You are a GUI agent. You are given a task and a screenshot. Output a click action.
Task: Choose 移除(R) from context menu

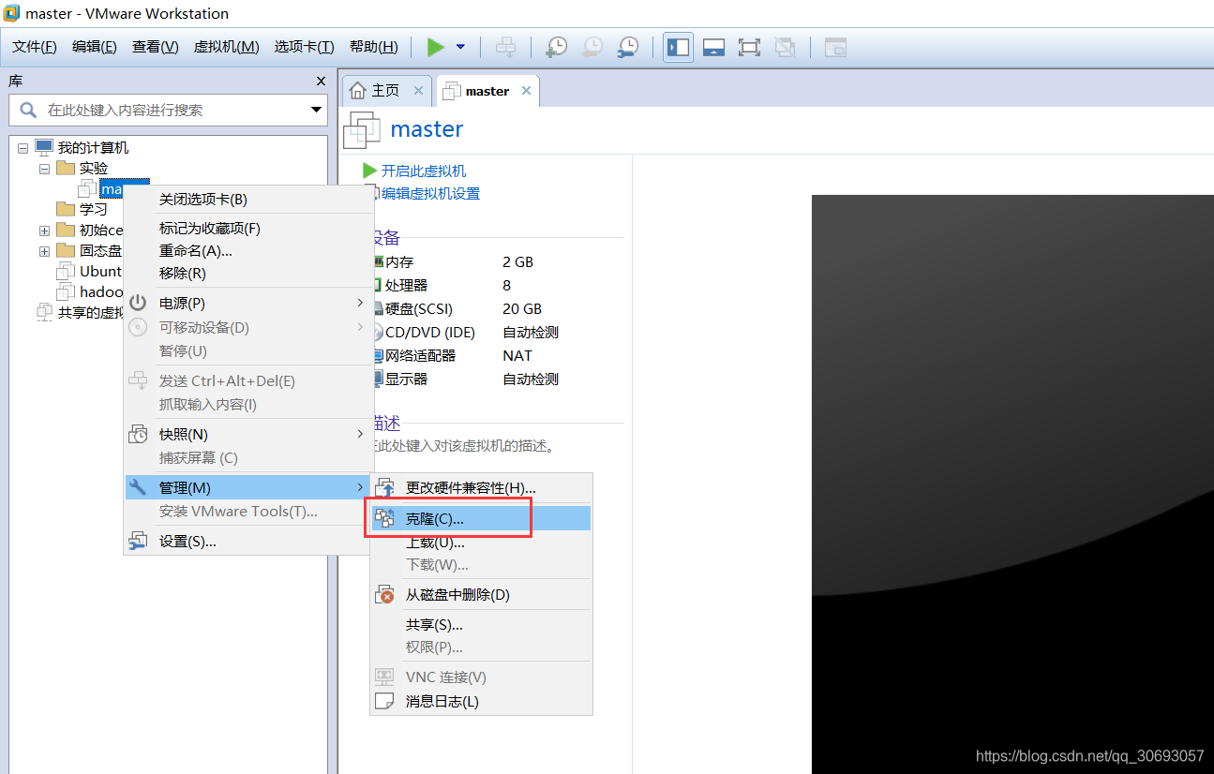pos(248,274)
